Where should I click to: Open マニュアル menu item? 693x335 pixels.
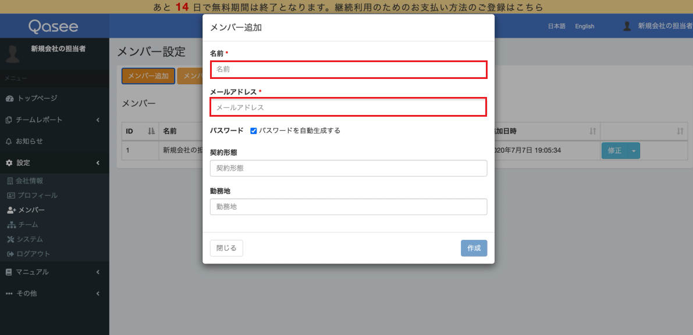32,272
